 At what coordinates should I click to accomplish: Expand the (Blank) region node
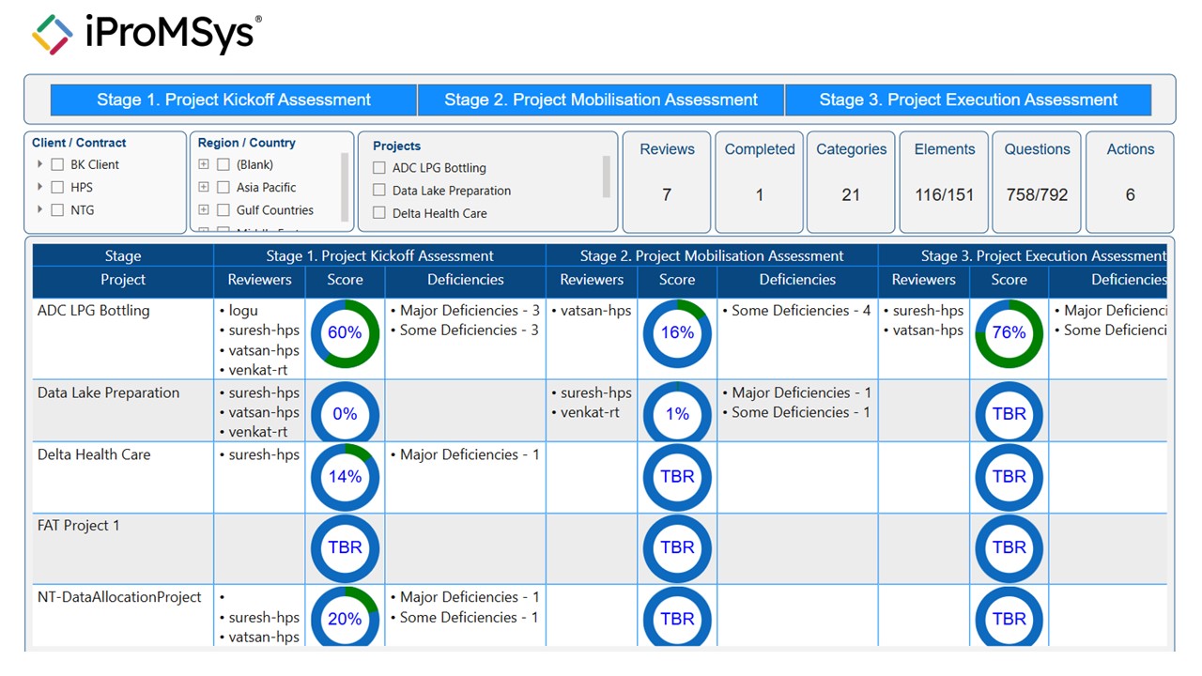pyautogui.click(x=203, y=164)
